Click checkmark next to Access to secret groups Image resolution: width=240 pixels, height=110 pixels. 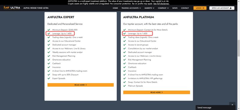124,45
